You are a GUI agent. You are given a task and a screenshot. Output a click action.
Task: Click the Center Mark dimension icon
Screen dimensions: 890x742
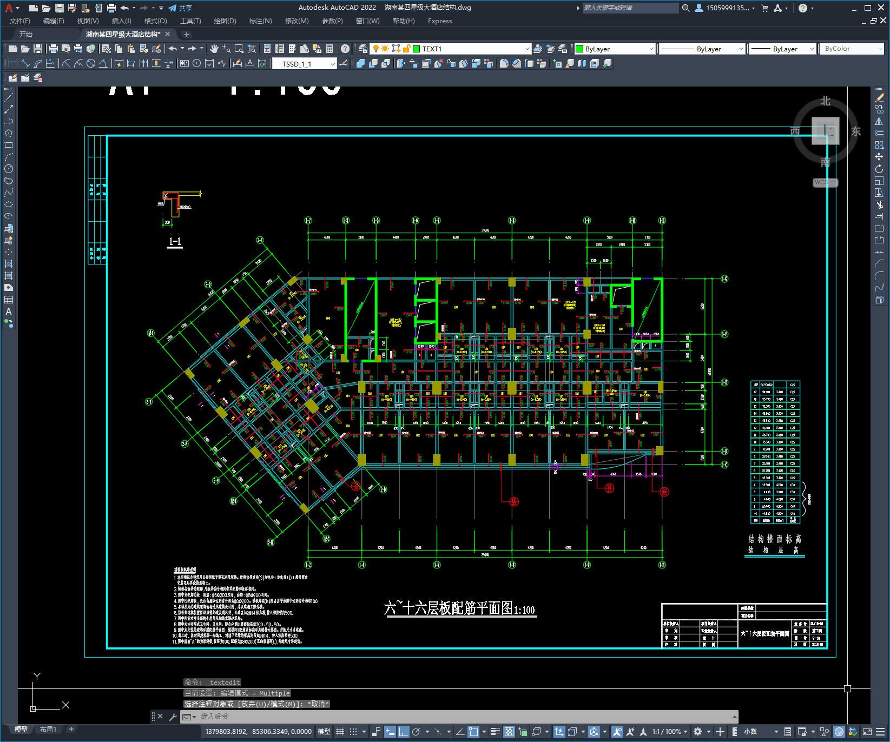(x=197, y=63)
